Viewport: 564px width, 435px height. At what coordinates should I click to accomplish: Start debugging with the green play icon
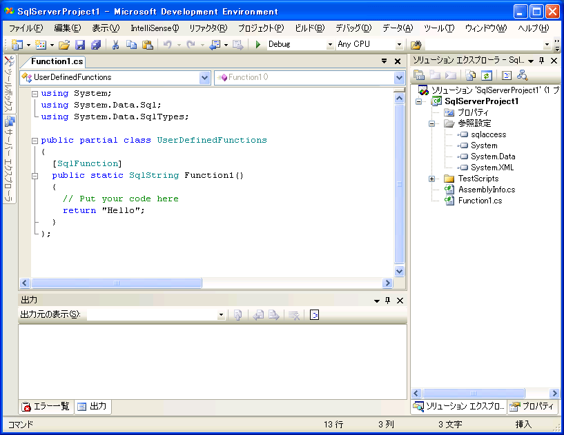point(258,45)
